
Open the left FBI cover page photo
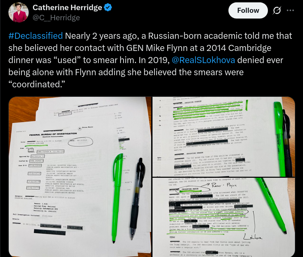point(80,177)
